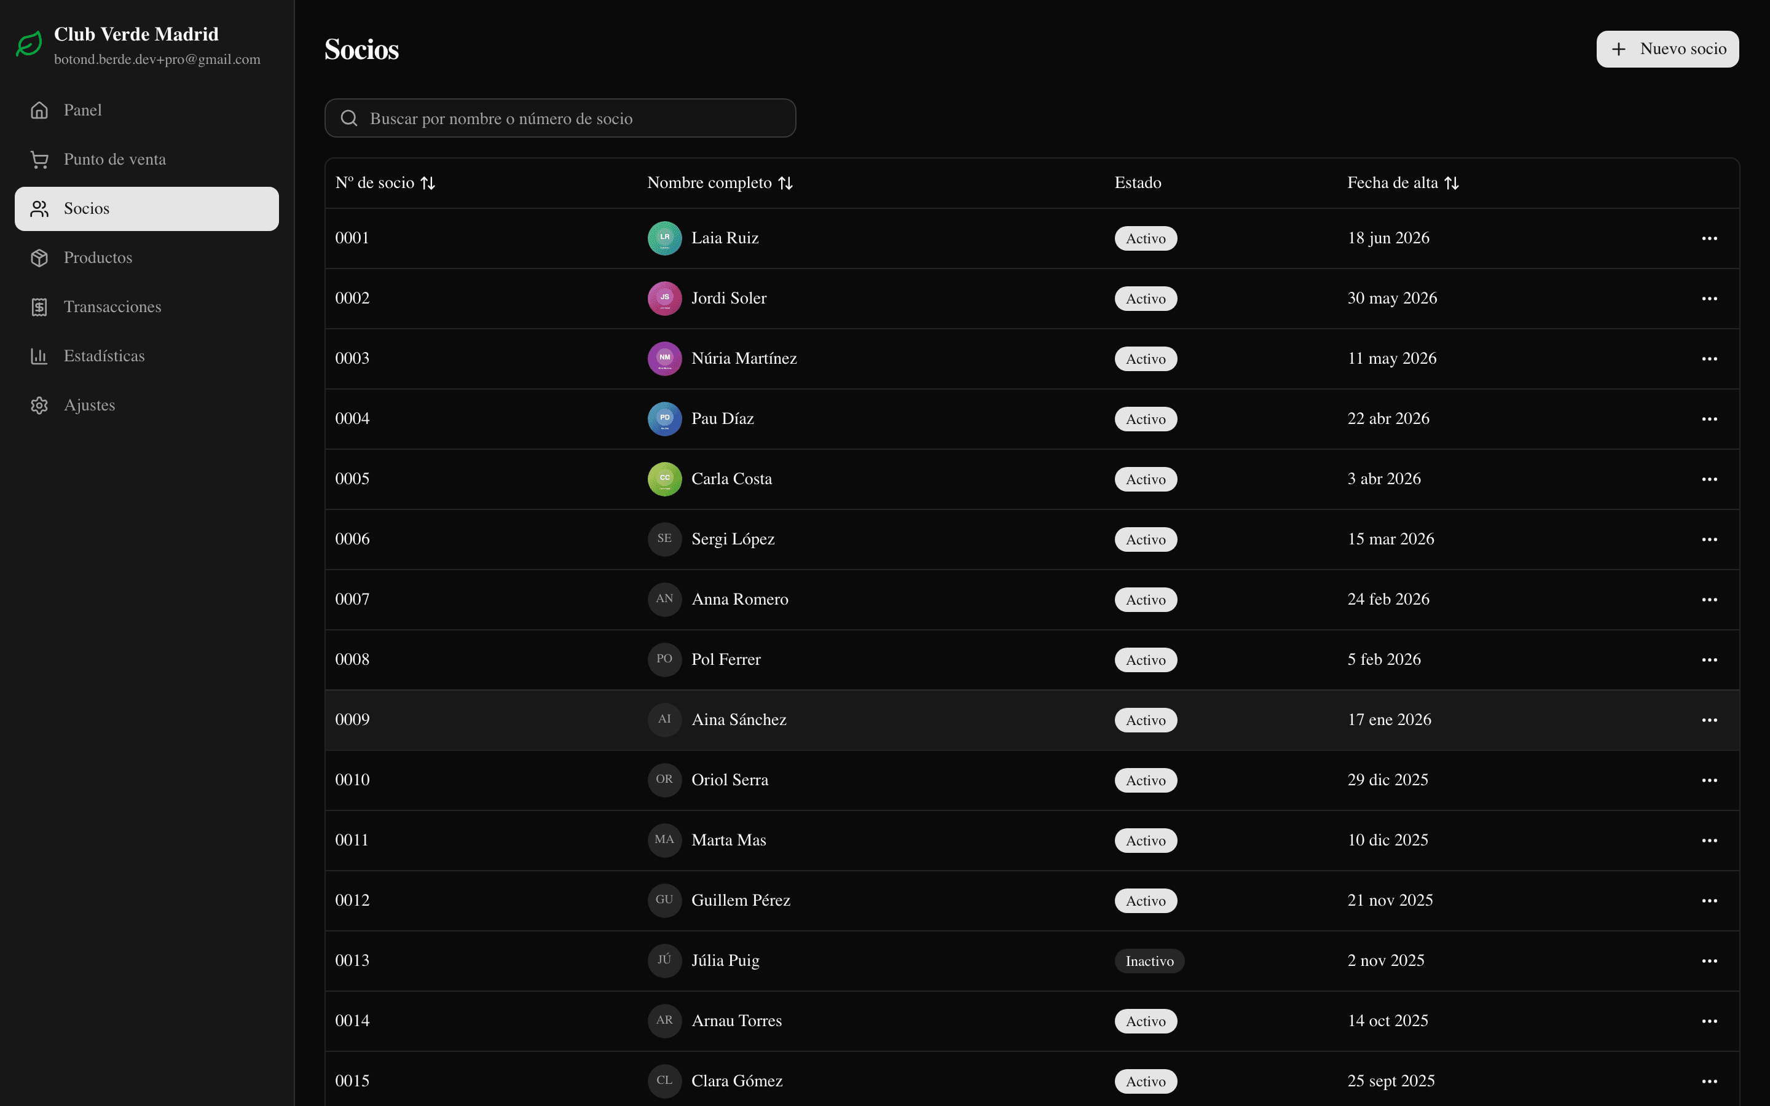Sort by Nº de socio column
1770x1106 pixels.
coord(385,183)
